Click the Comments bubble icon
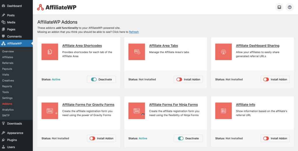Viewport: 298px width, 151px height. pyautogui.click(x=3, y=36)
